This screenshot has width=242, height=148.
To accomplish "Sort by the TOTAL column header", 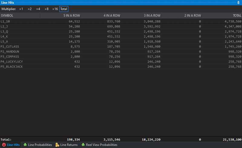I will click(x=222, y=15).
